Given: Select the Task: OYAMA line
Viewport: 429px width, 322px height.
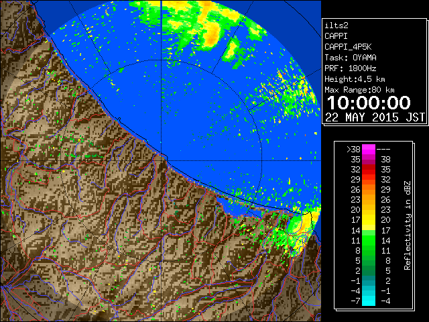Looking at the screenshot, I should coord(350,58).
